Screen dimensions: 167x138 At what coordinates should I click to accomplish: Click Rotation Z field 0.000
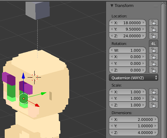(x=127, y=70)
